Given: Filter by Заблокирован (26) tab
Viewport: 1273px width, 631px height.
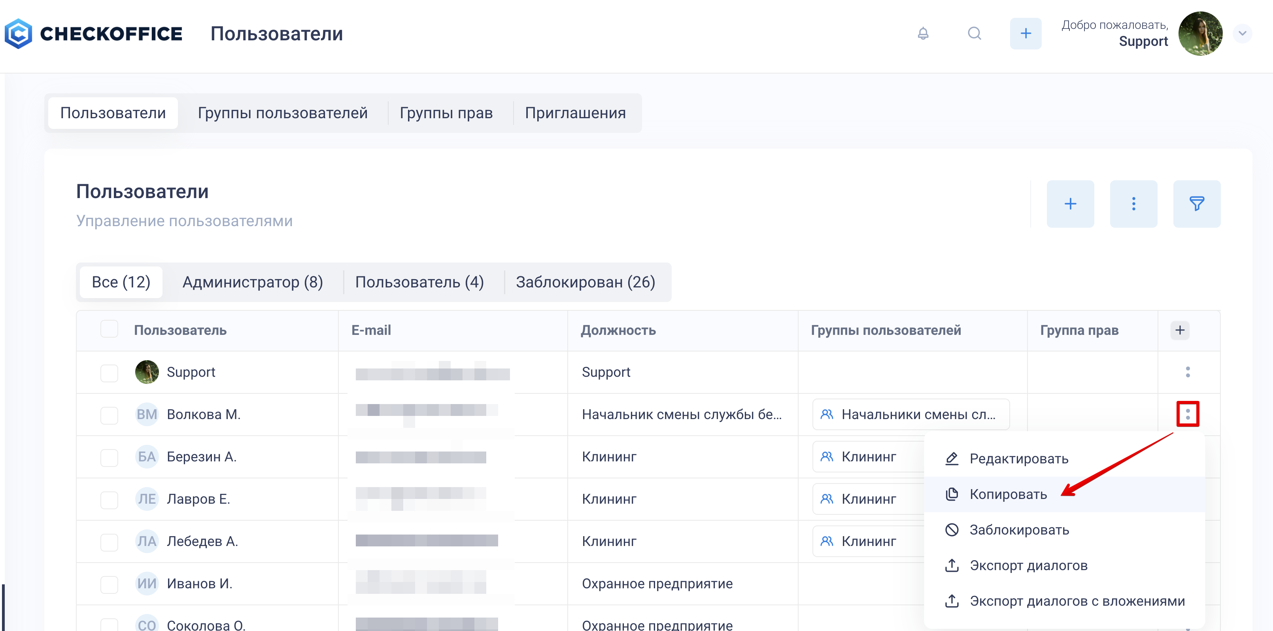Looking at the screenshot, I should [x=585, y=282].
